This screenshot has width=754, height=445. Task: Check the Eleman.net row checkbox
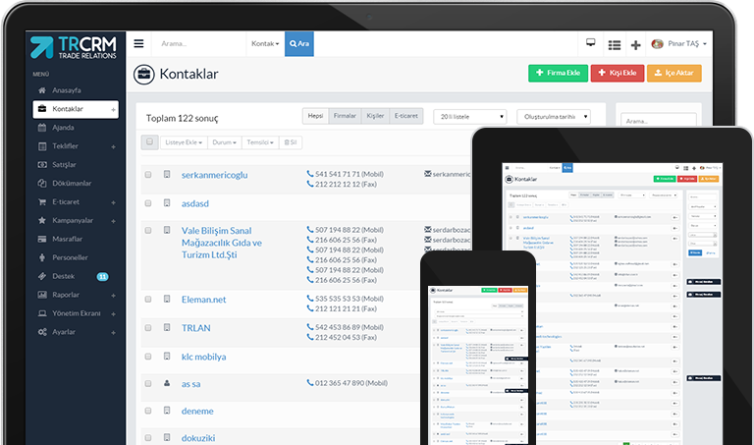pos(148,300)
